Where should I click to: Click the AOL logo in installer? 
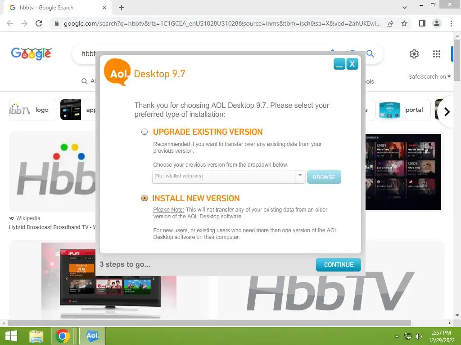coord(118,72)
